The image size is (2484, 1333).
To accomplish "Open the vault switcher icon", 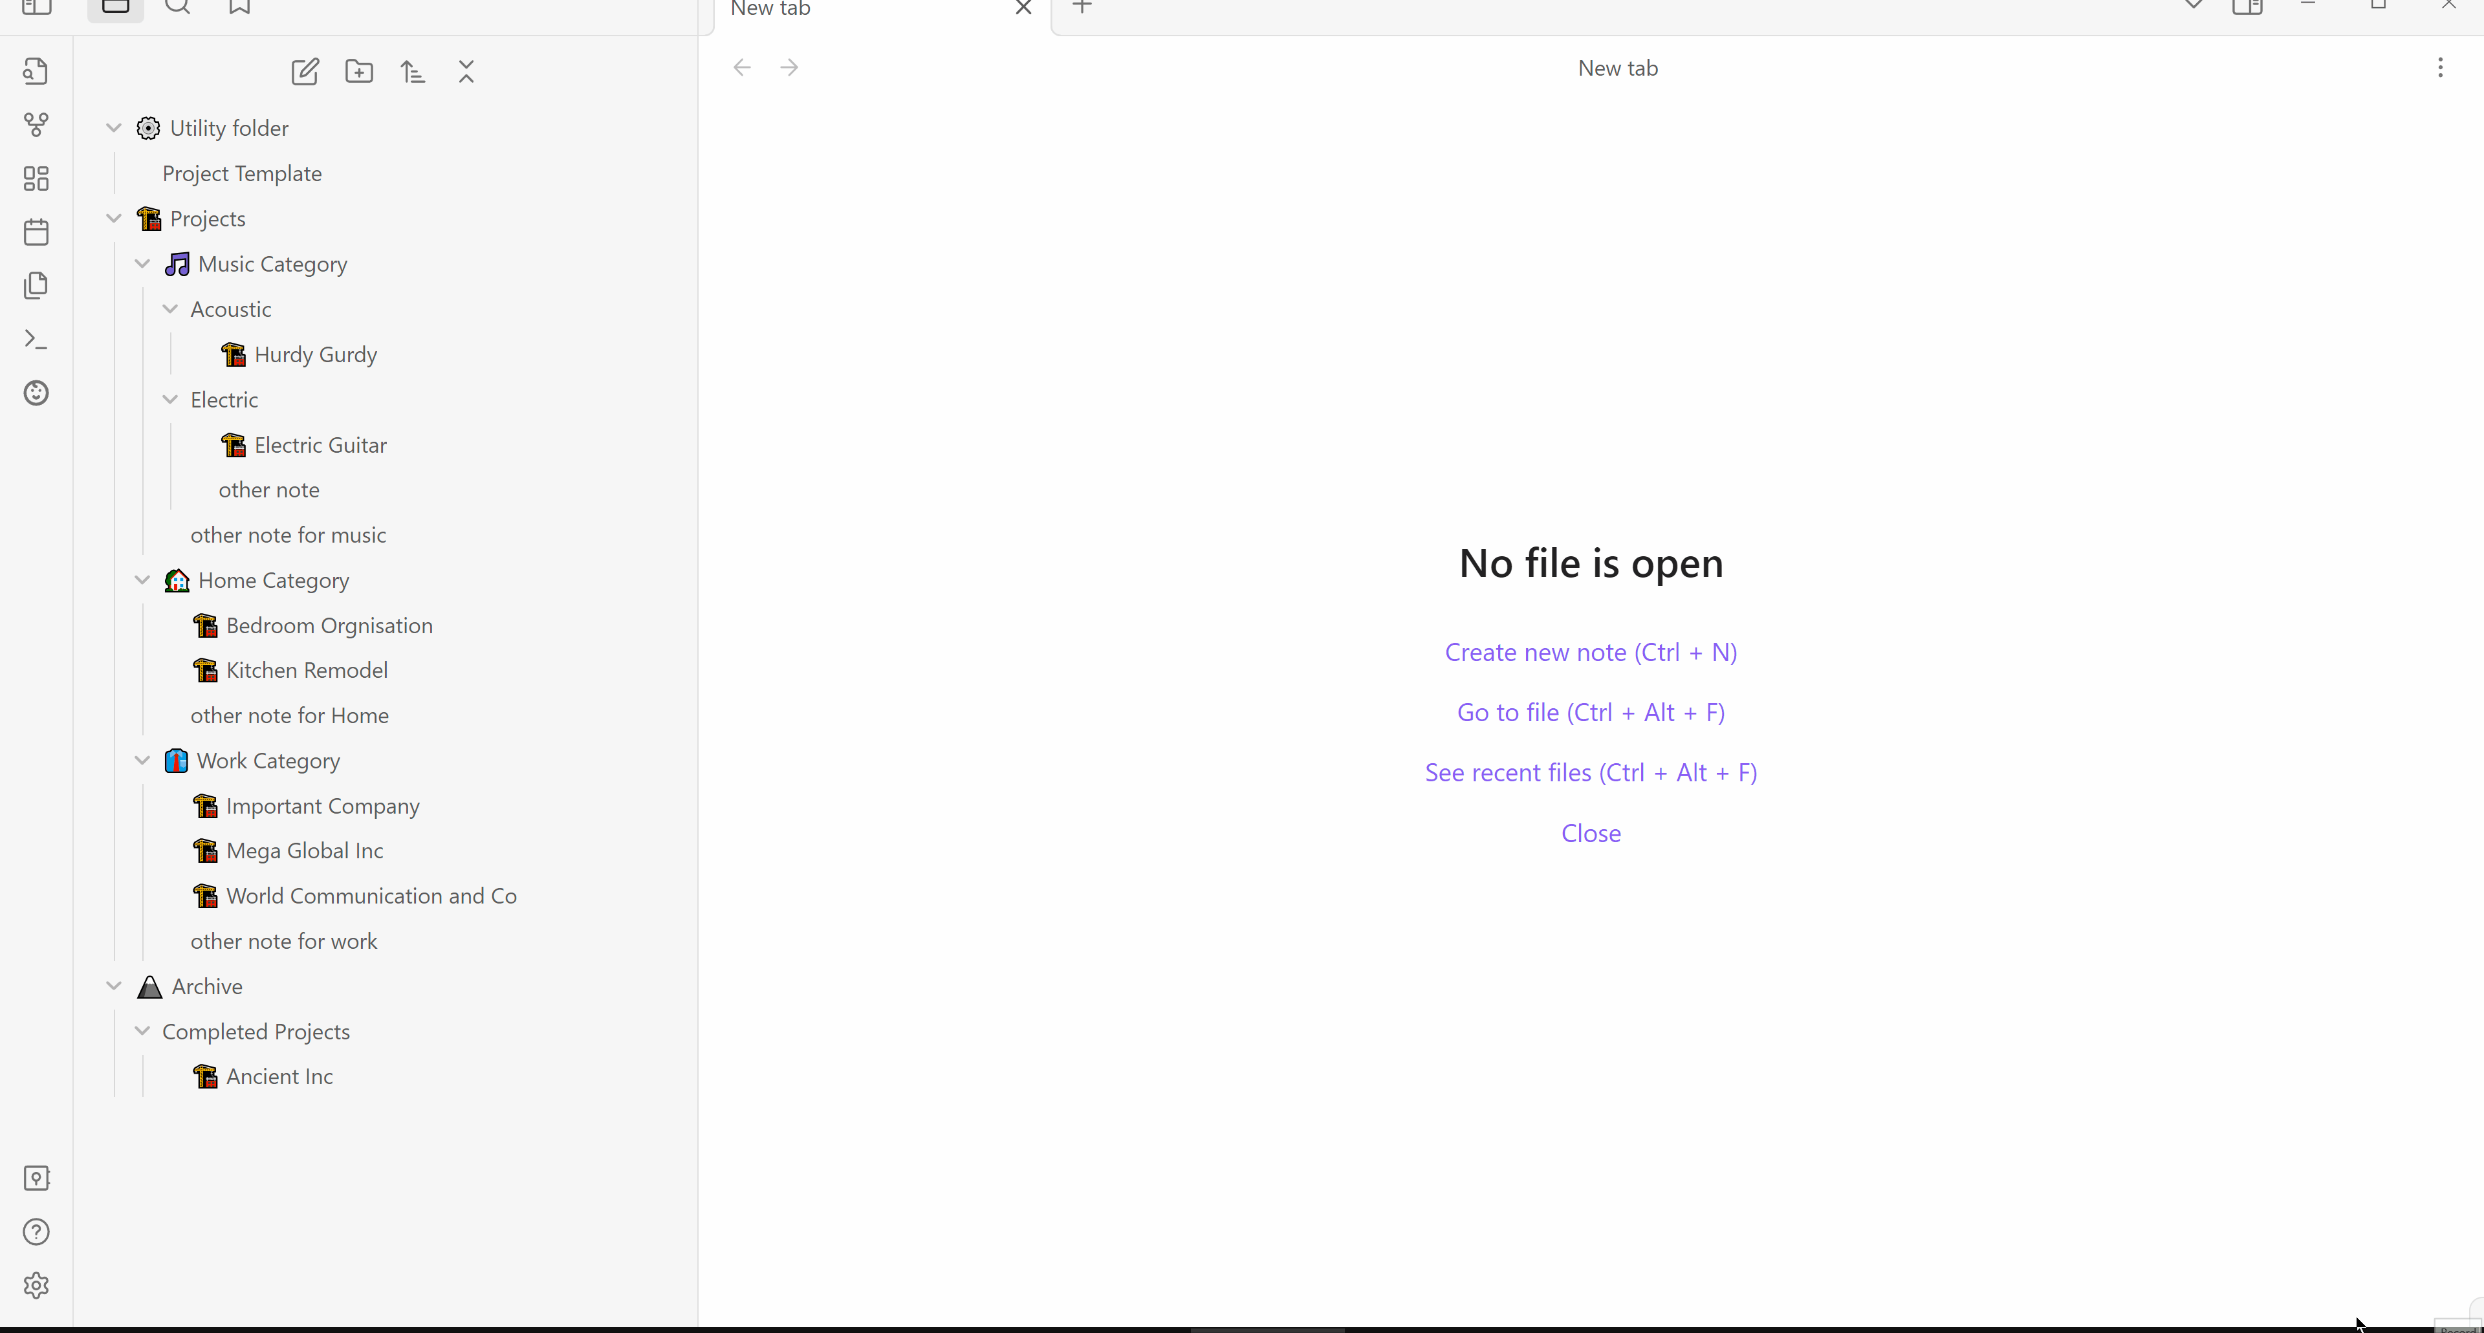I will pyautogui.click(x=36, y=1178).
